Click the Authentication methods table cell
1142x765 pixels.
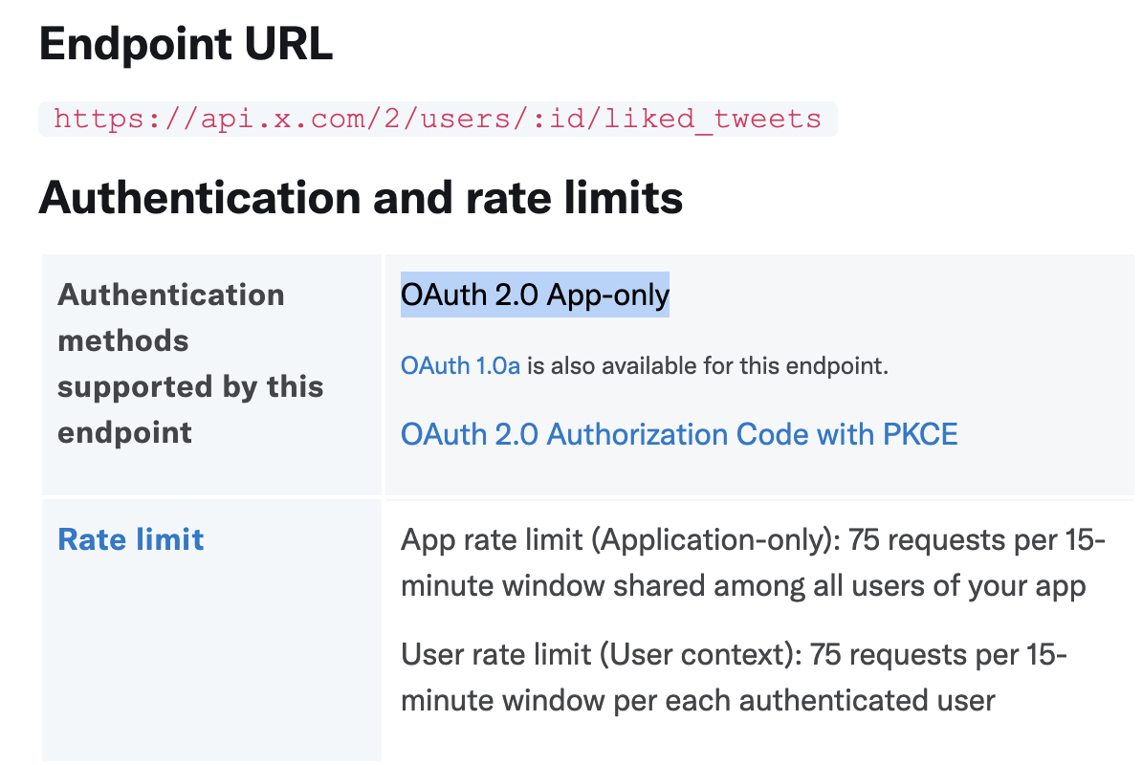pyautogui.click(x=190, y=363)
